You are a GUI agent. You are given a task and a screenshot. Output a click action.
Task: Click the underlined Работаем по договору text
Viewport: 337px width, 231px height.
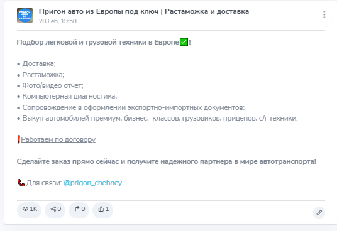(x=58, y=139)
